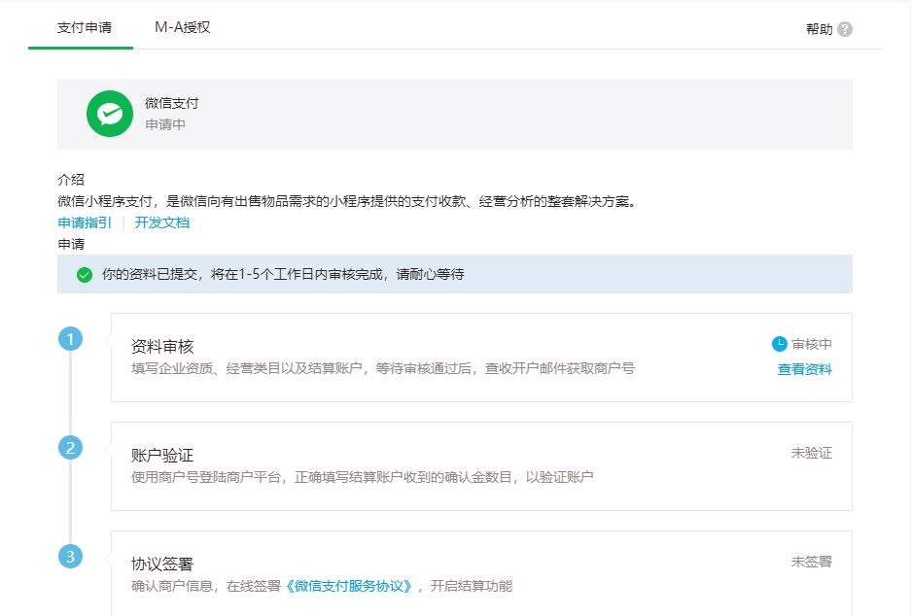The height and width of the screenshot is (616, 911).
Task: Click the 账户验证 heading
Action: [162, 455]
